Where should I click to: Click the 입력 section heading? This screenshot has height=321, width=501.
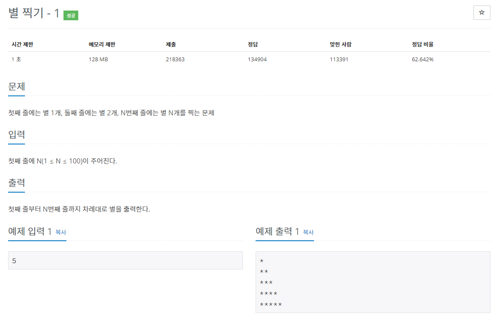coord(17,135)
